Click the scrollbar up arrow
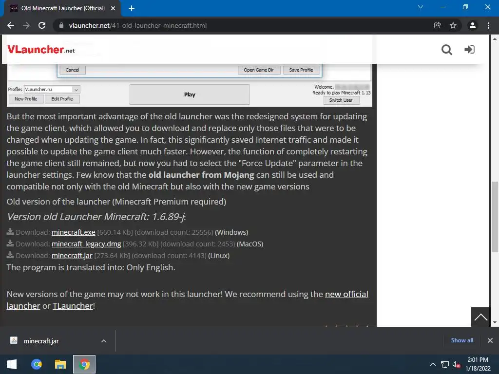The image size is (499, 374). (495, 39)
